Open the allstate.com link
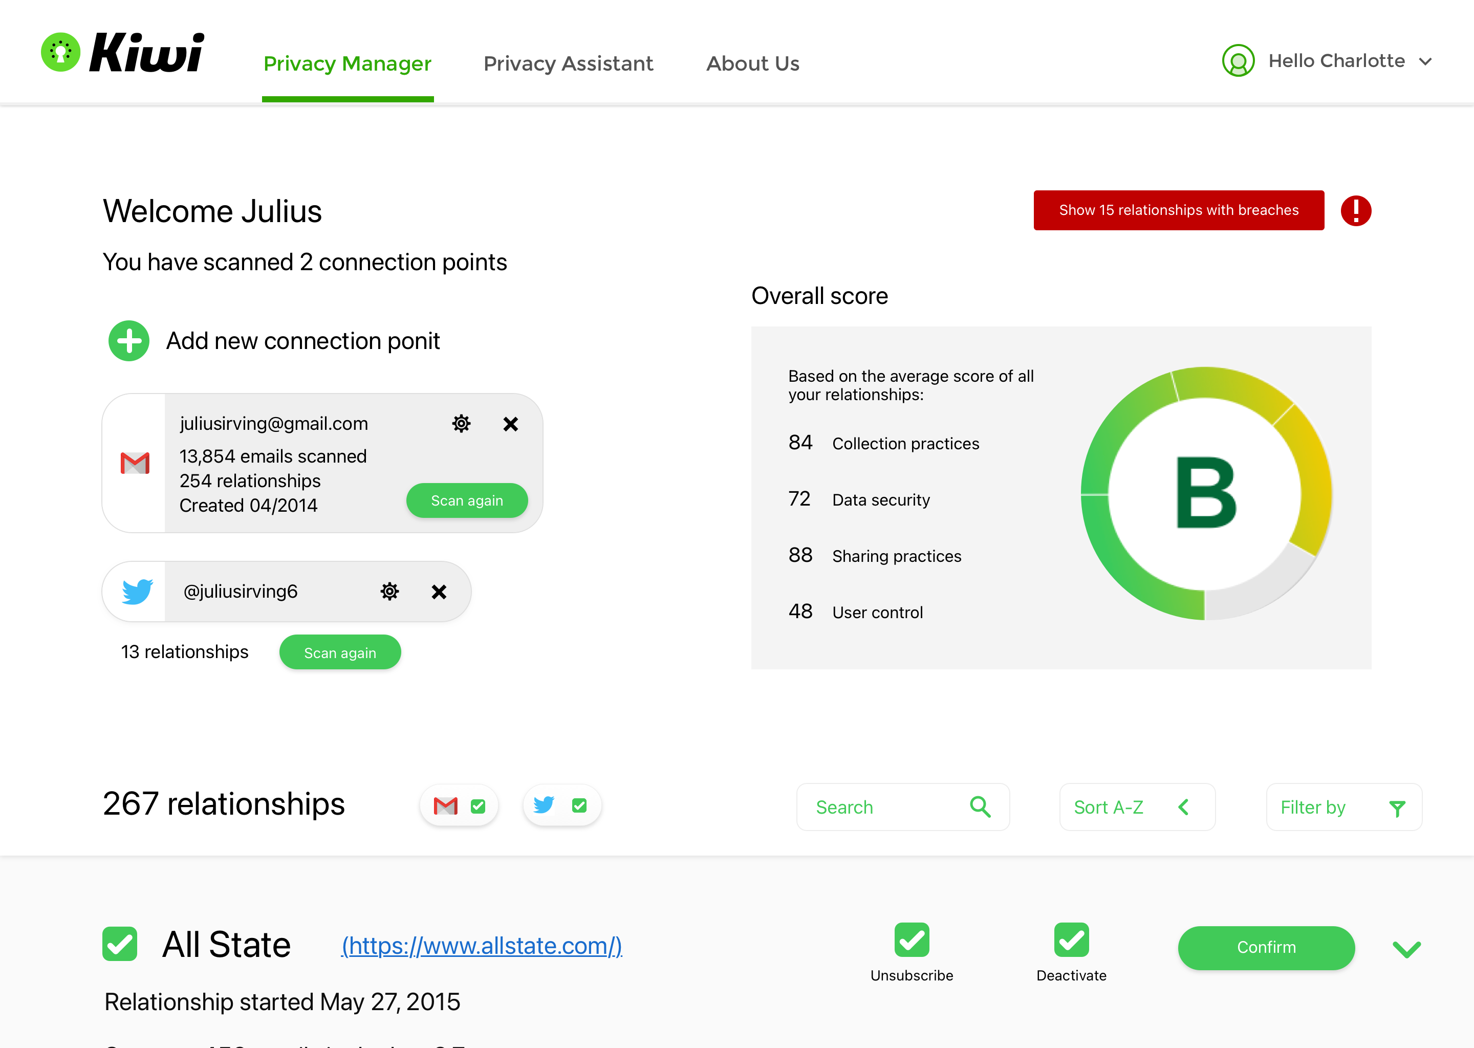This screenshot has width=1474, height=1048. tap(482, 945)
